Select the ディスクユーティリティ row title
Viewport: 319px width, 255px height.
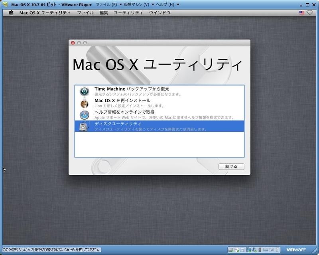click(118, 124)
